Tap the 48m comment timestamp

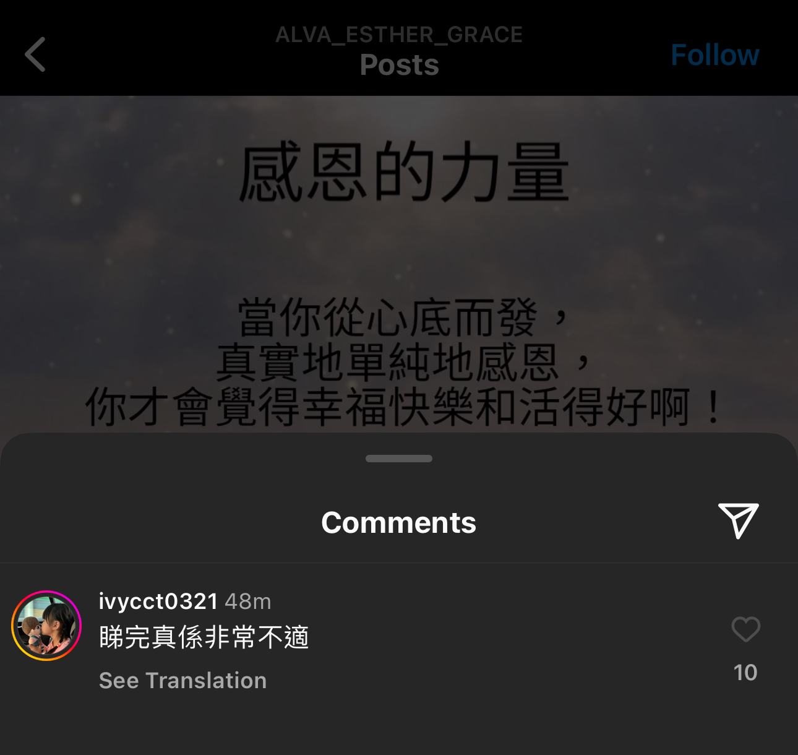[x=248, y=602]
